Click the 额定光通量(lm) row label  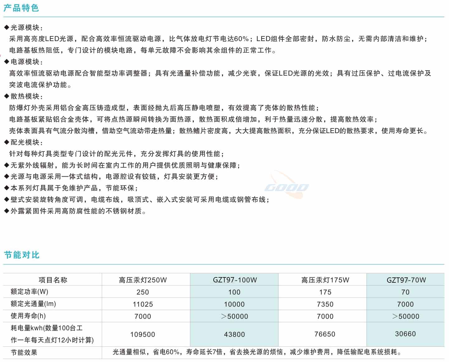pos(33,304)
